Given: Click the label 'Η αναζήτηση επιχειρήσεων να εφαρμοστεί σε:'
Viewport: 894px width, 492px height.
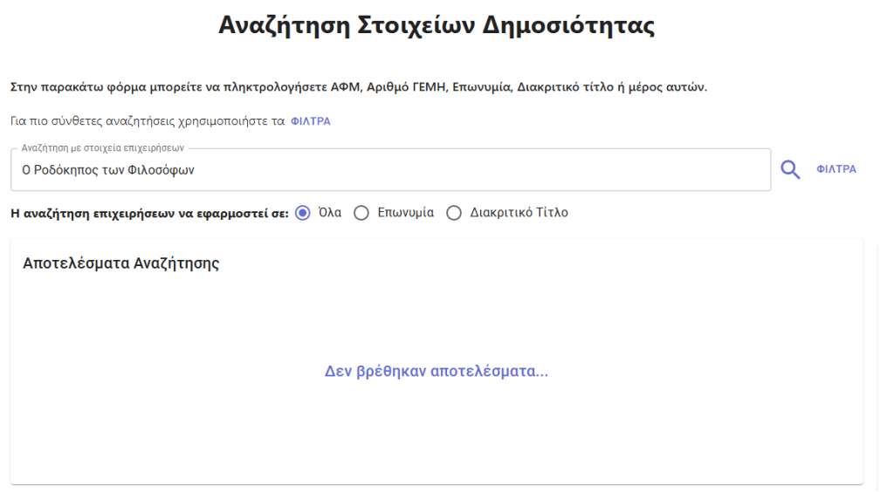Looking at the screenshot, I should (150, 214).
